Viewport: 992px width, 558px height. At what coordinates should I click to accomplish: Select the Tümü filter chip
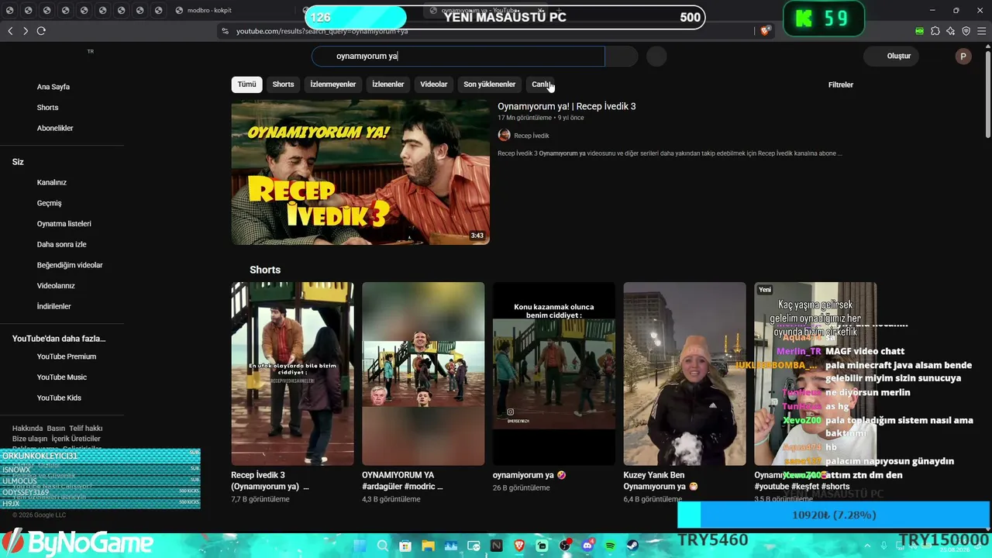pyautogui.click(x=246, y=84)
